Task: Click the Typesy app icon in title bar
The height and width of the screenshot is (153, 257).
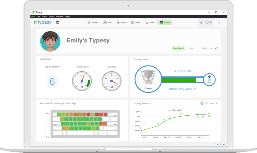Action: click(x=33, y=12)
